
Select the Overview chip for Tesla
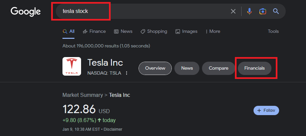[155, 68]
